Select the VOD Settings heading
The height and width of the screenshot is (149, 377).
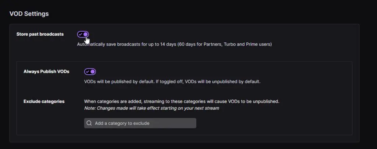29,14
